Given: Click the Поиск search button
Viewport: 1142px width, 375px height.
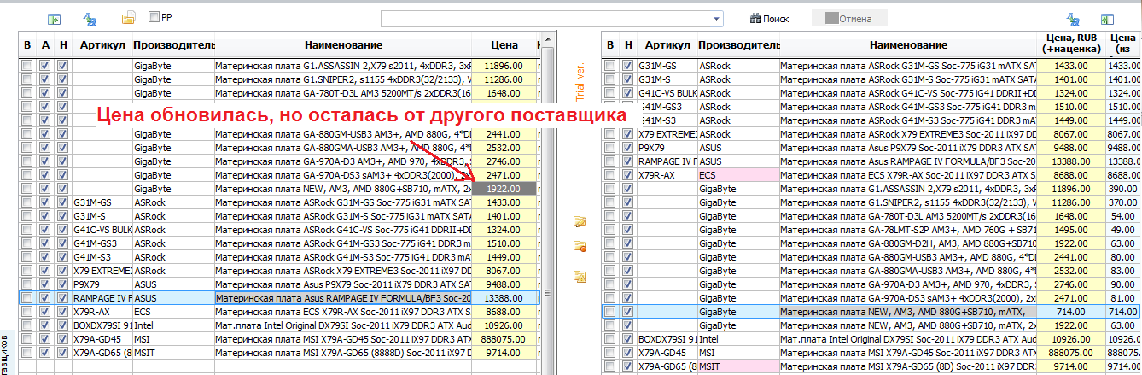Looking at the screenshot, I should click(x=770, y=18).
